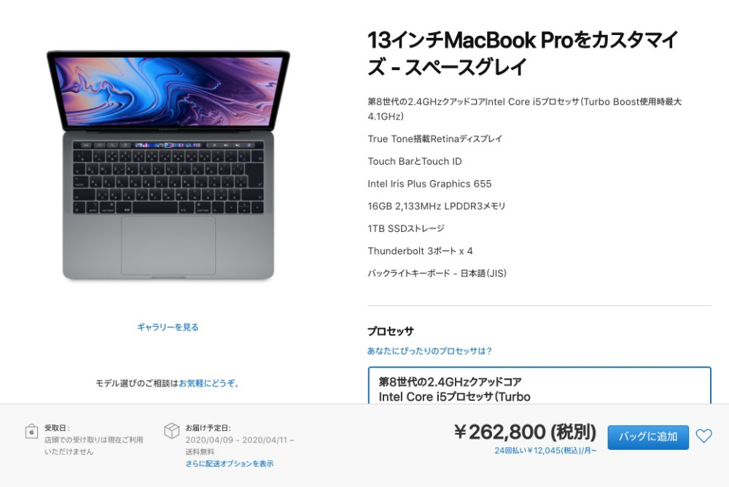Open the ギャラリーを見る gallery link
Image resolution: width=729 pixels, height=487 pixels.
168,327
